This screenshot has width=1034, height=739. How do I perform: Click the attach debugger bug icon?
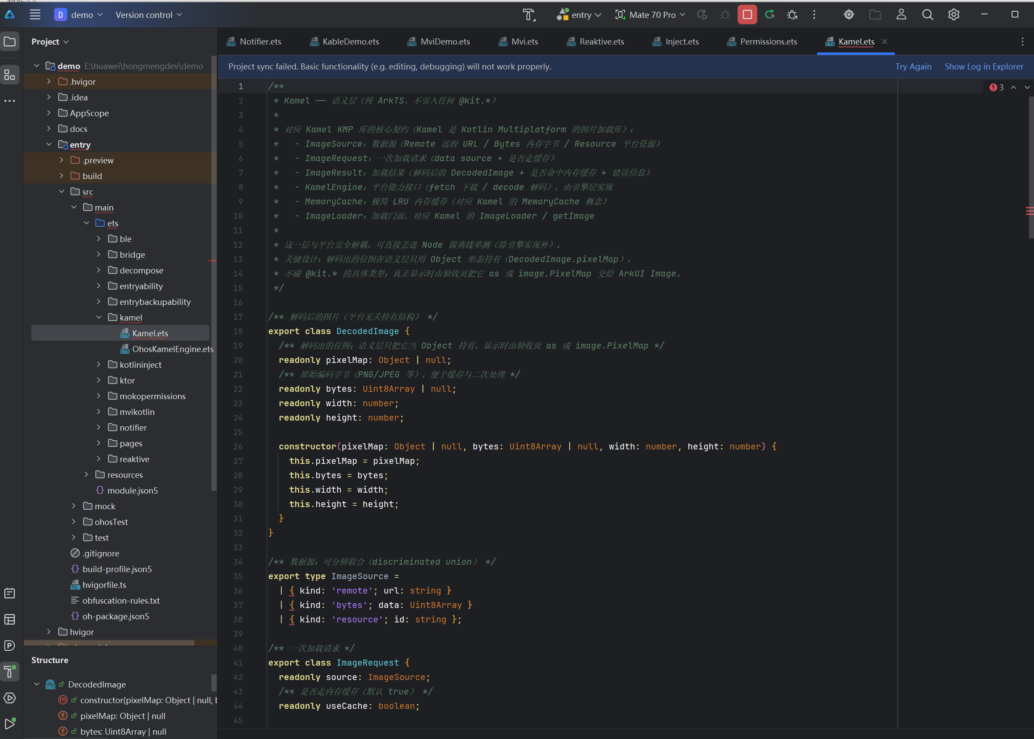[792, 14]
